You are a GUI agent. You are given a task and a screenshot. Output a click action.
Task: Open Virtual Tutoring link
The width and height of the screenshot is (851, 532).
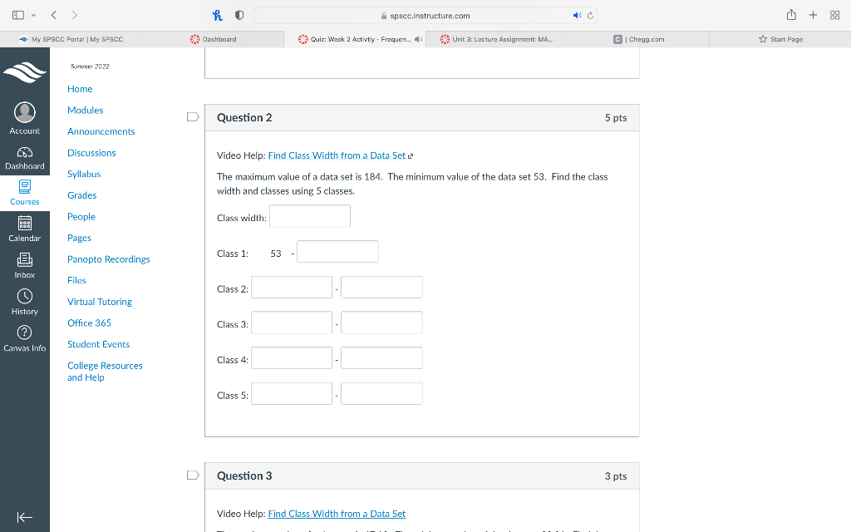[x=100, y=302]
